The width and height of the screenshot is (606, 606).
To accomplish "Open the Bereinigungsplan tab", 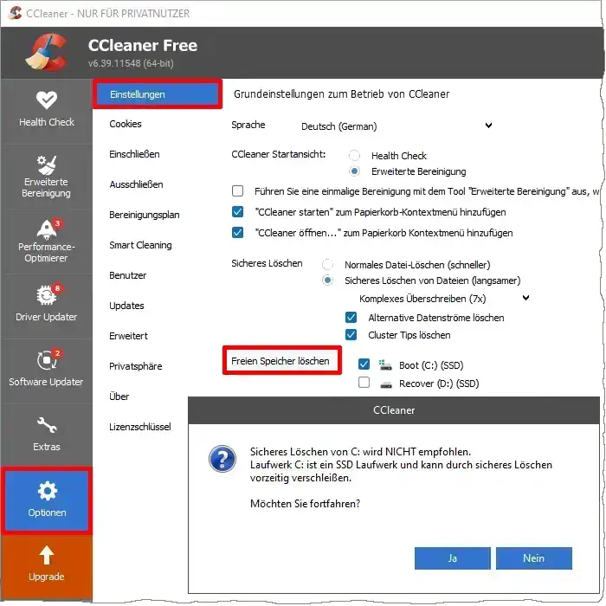I will pos(145,215).
